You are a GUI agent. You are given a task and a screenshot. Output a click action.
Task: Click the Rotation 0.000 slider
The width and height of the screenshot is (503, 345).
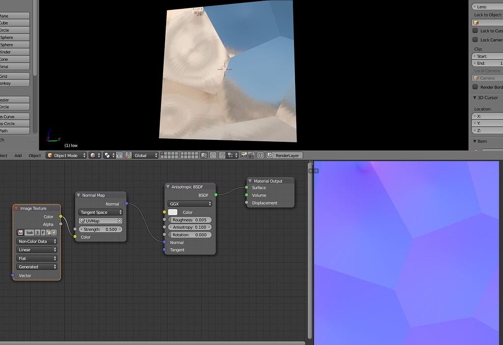pyautogui.click(x=190, y=235)
